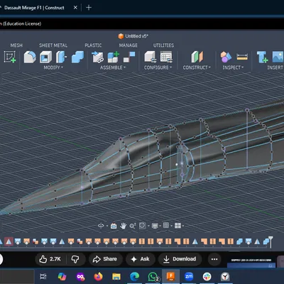This screenshot has width=284, height=284.
Task: Like the video with 2.7K likes
Action: pyautogui.click(x=50, y=259)
